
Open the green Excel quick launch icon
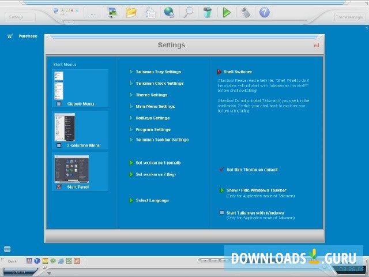pyautogui.click(x=69, y=261)
